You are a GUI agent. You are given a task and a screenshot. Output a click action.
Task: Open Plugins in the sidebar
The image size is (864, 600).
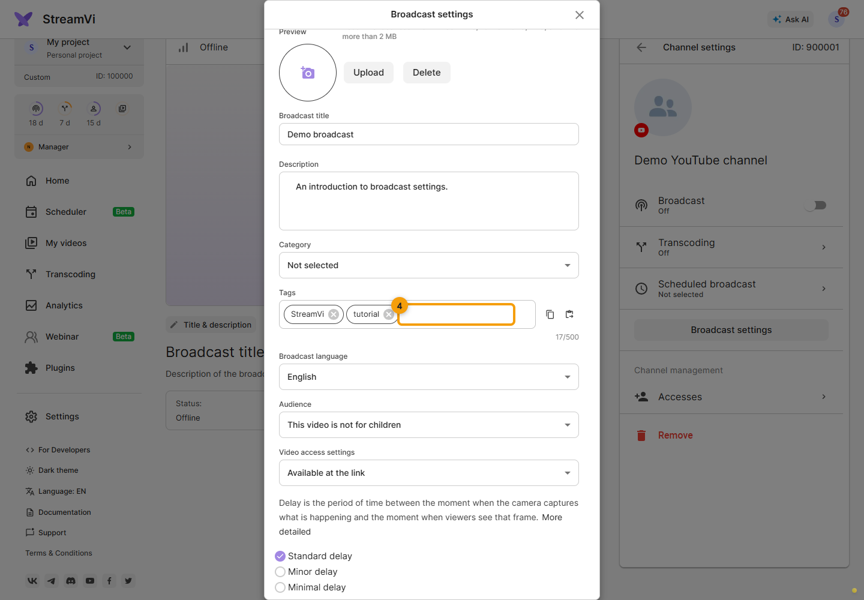pyautogui.click(x=79, y=368)
